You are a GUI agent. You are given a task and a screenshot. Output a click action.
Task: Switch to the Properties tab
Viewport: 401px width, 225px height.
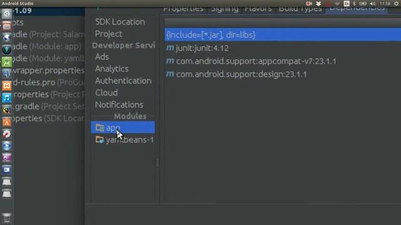pos(183,9)
